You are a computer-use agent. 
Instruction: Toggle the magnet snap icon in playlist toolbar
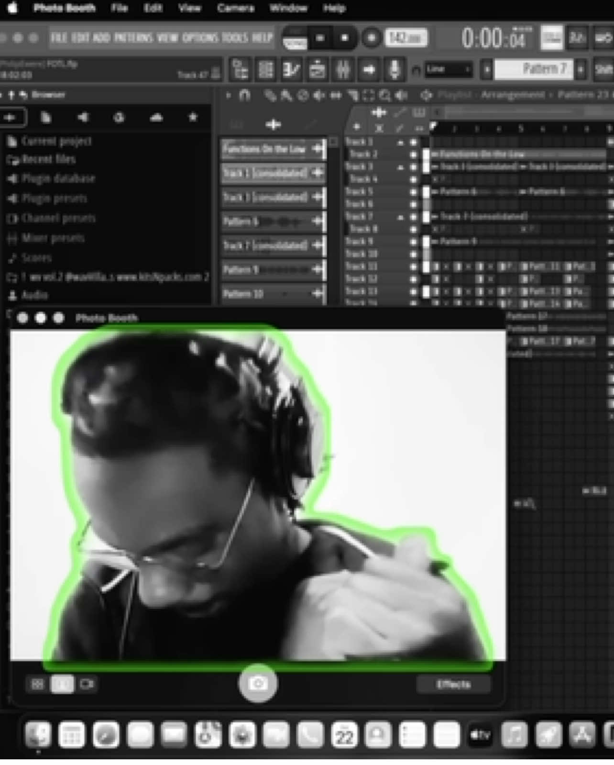click(244, 96)
